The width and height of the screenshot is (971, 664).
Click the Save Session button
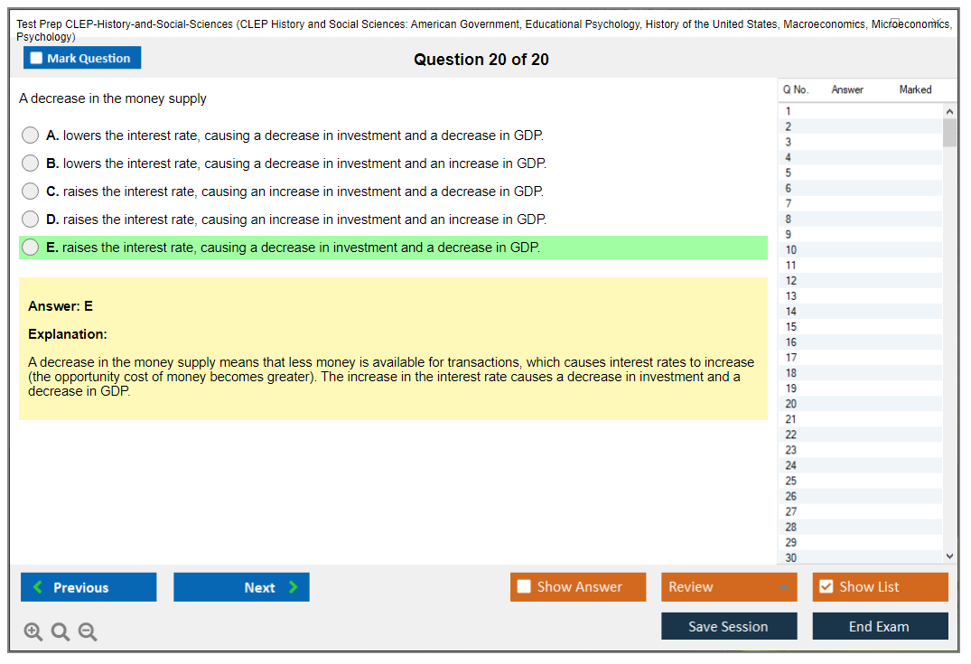point(728,626)
